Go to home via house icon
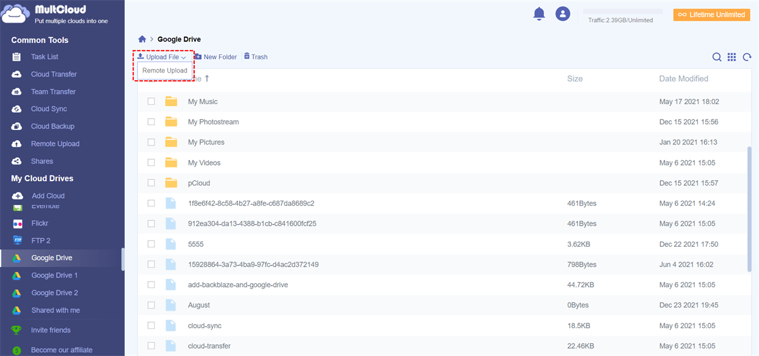 [142, 39]
